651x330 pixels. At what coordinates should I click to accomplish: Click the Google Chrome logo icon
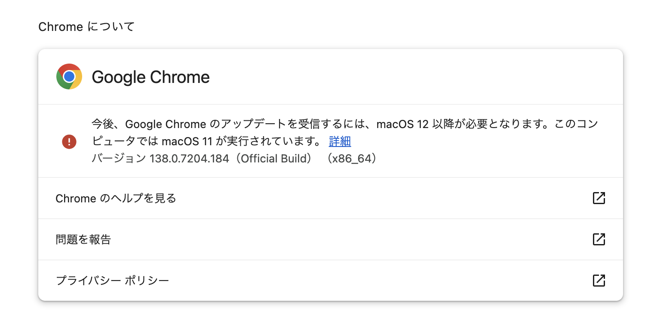tap(69, 76)
